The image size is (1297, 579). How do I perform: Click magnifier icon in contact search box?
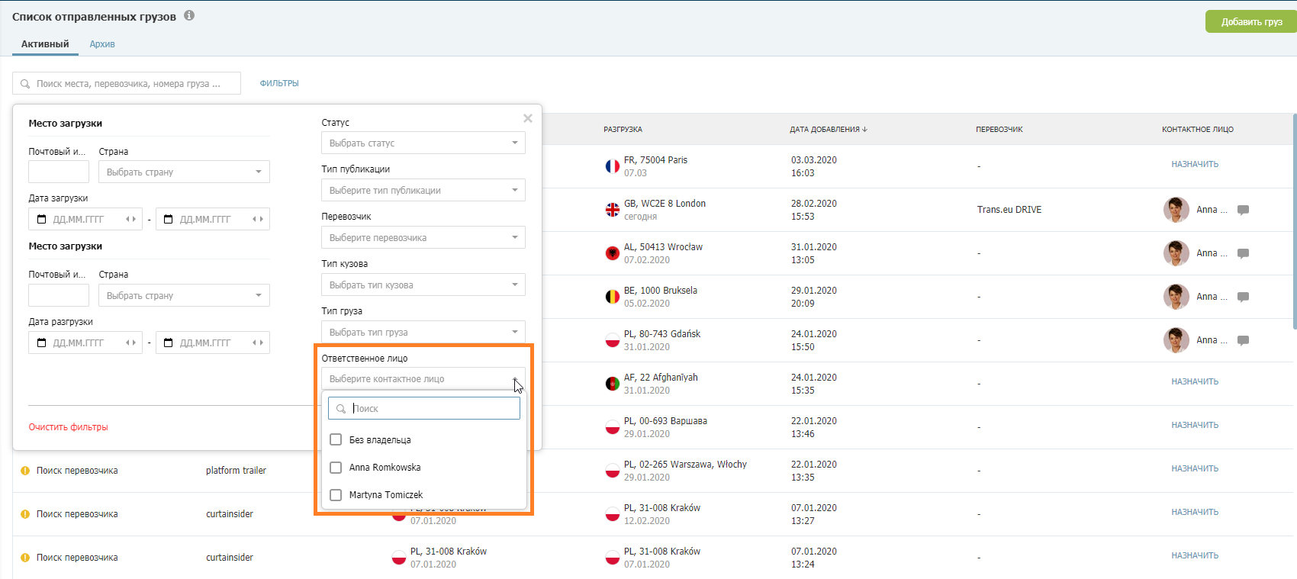[341, 409]
